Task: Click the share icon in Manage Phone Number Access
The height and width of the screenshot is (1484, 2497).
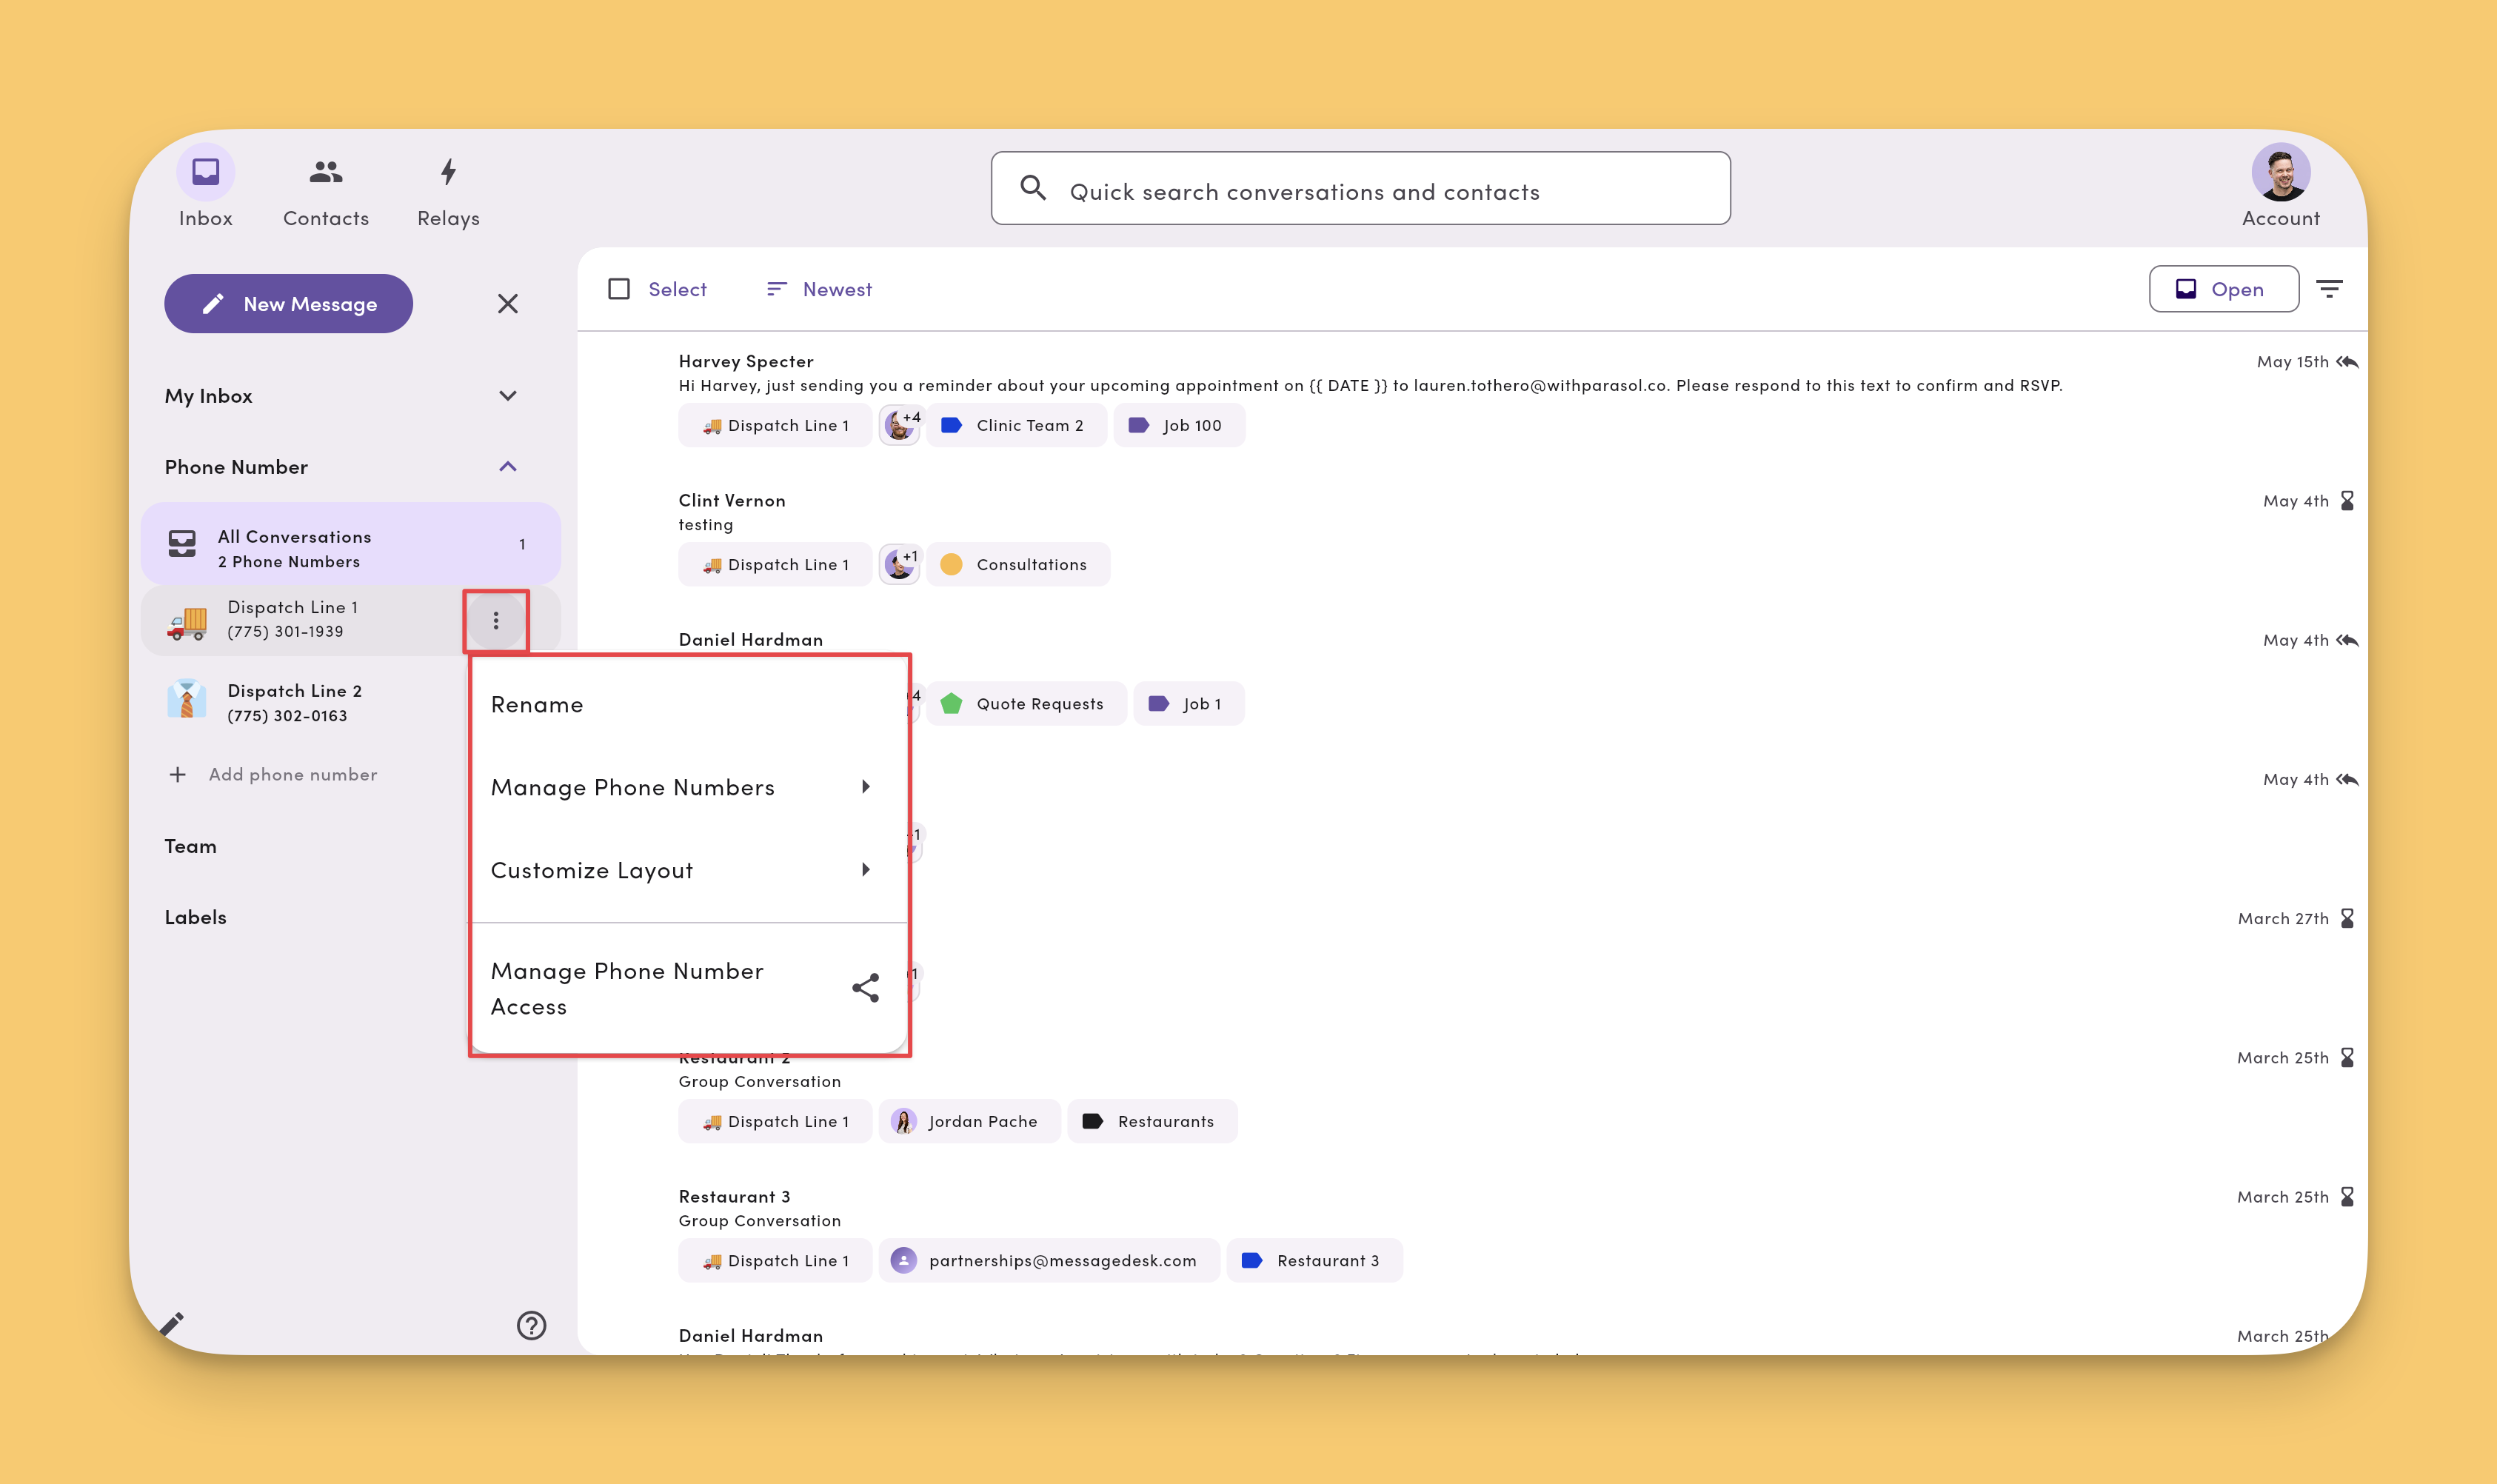Action: 865,988
